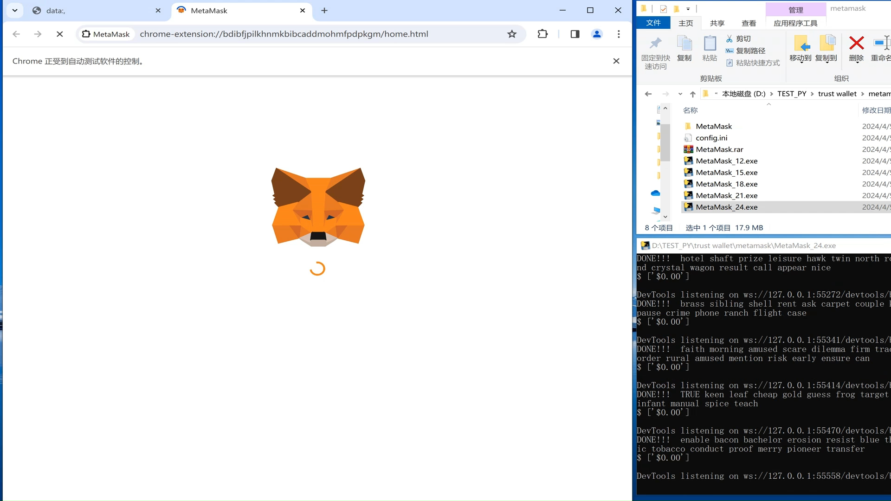Viewport: 891px width, 501px height.
Task: Select MetaMask.rar archive
Action: click(x=719, y=149)
